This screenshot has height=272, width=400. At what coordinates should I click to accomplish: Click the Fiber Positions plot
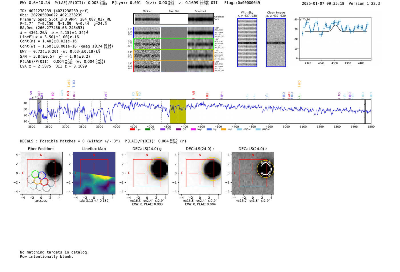point(41,173)
